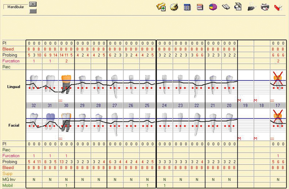The width and height of the screenshot is (289, 189).
Task: Select tooth number 30 in number bar
Action: click(x=66, y=105)
